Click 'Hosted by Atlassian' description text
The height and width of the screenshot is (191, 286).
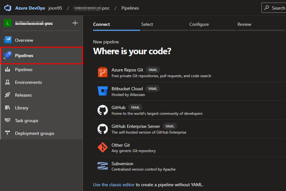[x=128, y=95]
